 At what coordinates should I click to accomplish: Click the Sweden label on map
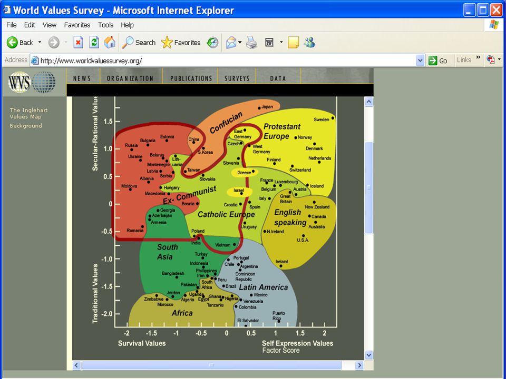321,119
